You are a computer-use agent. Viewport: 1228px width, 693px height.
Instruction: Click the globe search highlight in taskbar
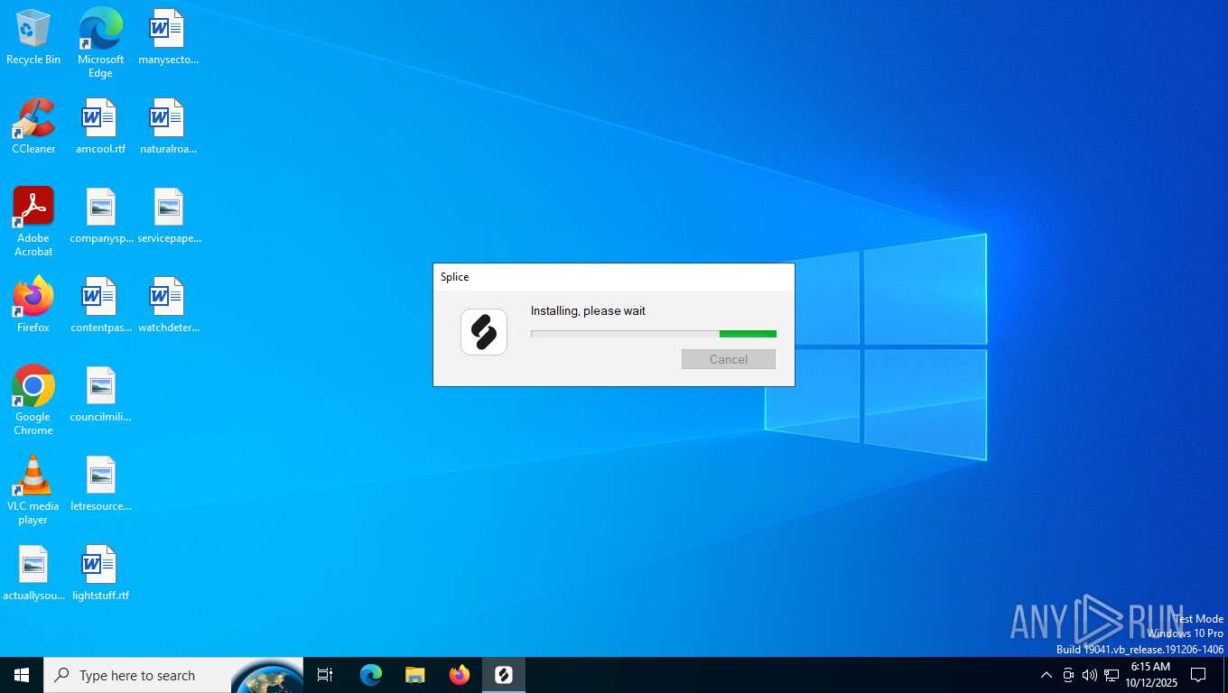coord(267,677)
